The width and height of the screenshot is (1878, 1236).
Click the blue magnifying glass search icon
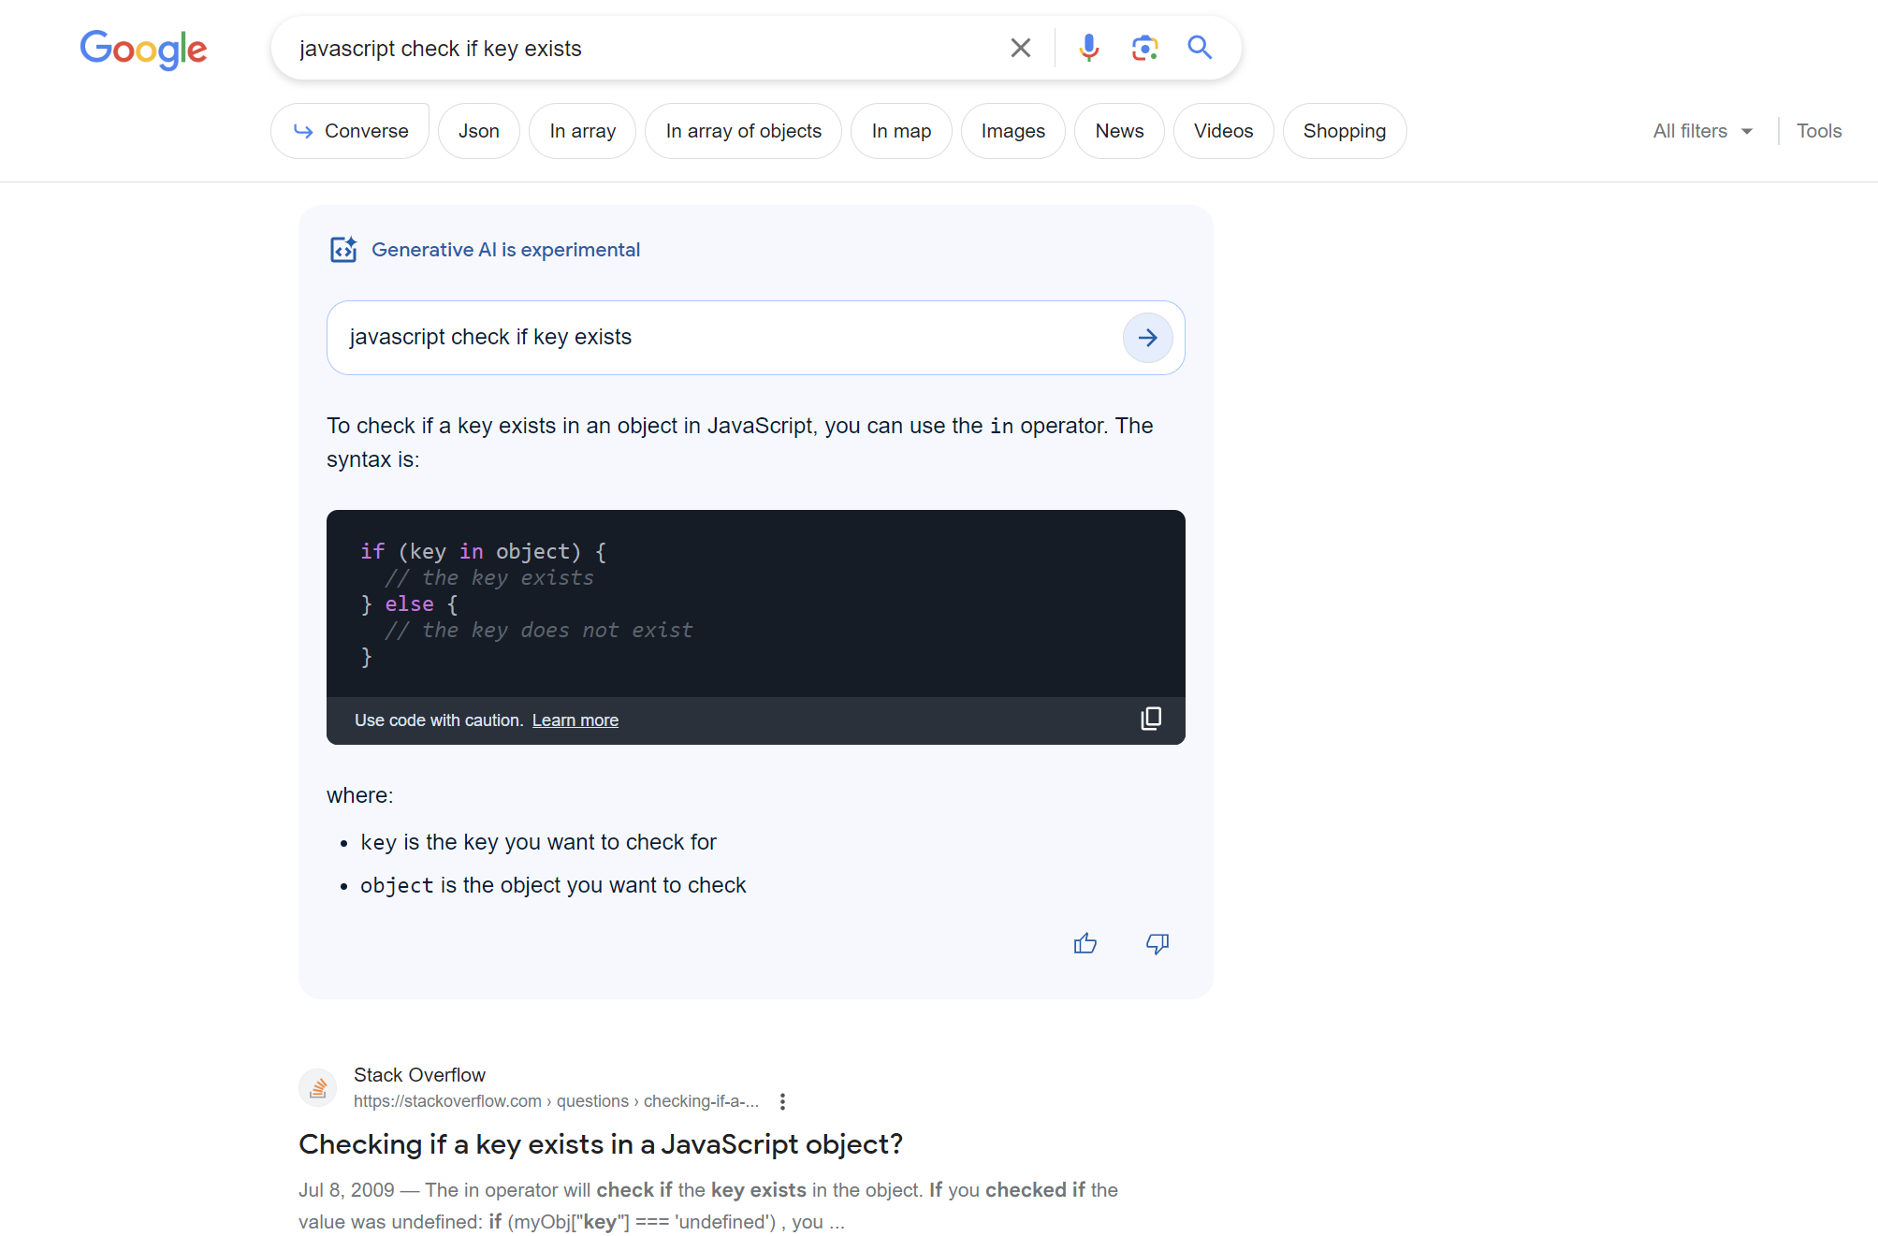pos(1200,48)
